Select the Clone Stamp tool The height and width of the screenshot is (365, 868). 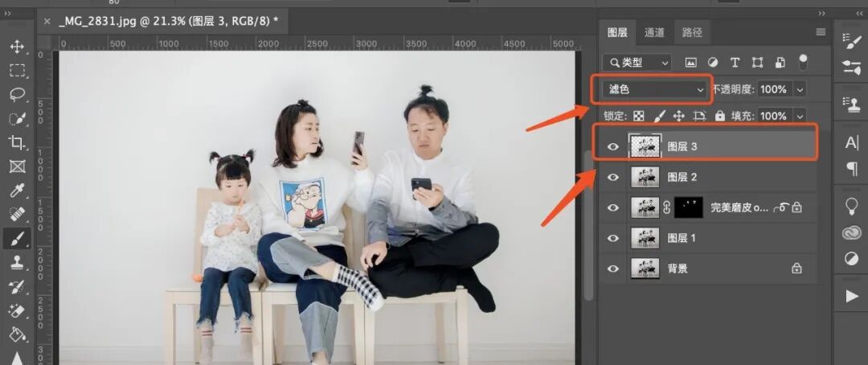(17, 263)
